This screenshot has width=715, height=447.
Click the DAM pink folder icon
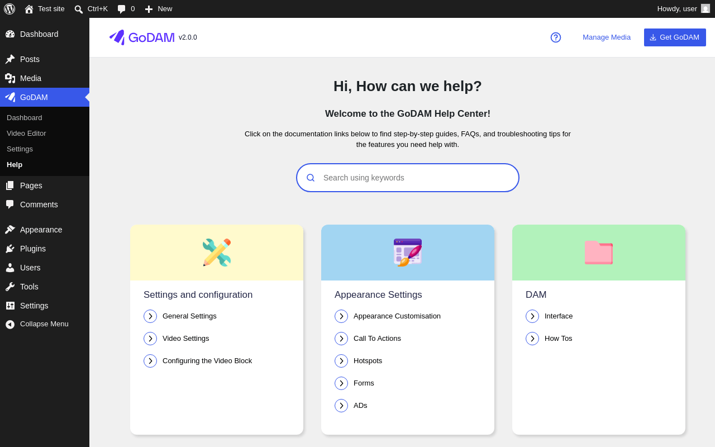click(x=599, y=253)
